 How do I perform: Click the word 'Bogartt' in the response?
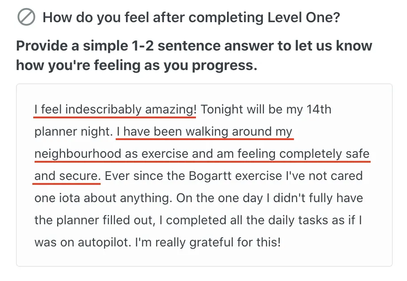click(x=210, y=176)
